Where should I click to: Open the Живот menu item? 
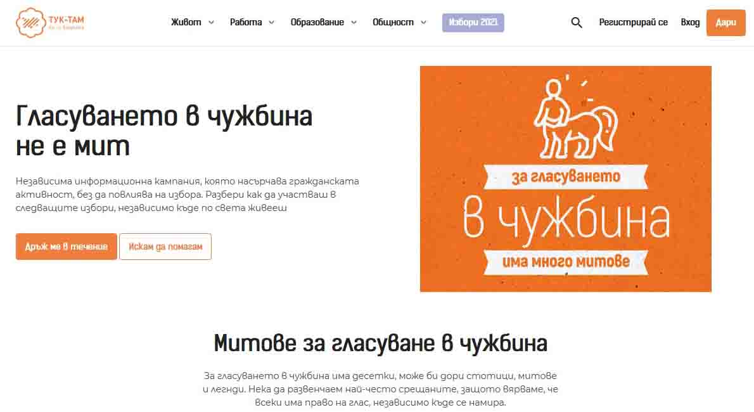[186, 23]
